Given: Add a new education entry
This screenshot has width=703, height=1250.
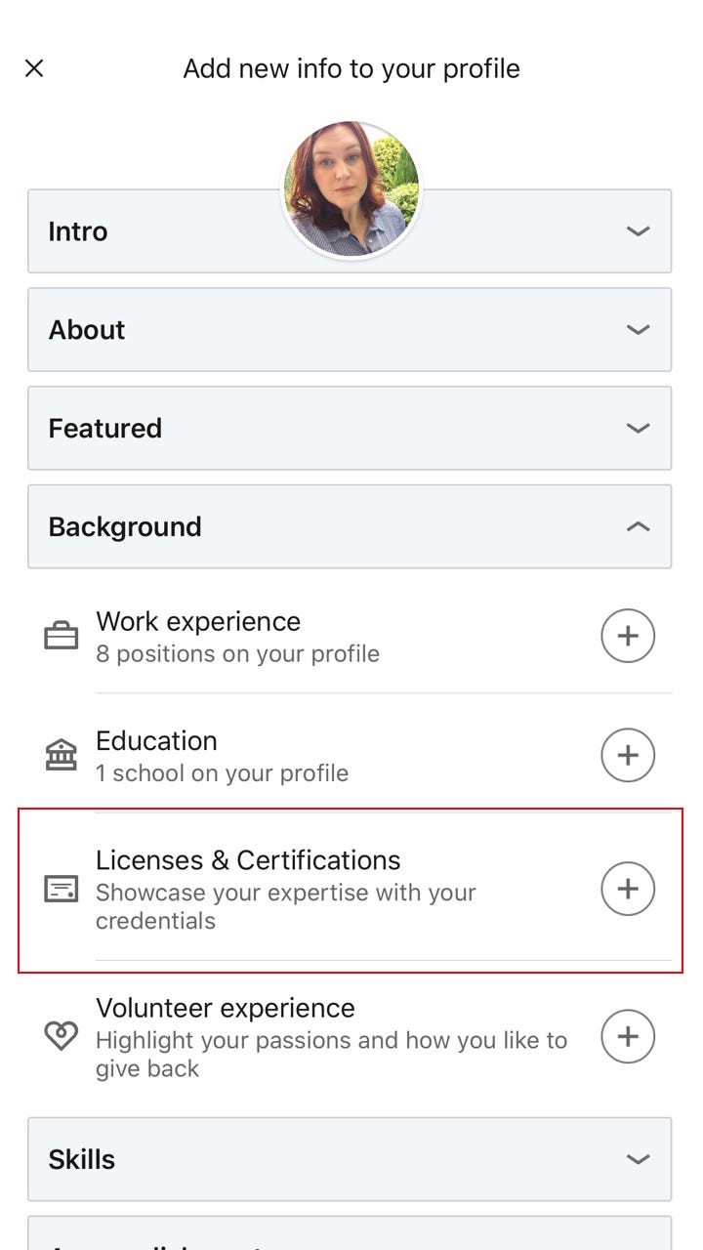Looking at the screenshot, I should [x=628, y=754].
